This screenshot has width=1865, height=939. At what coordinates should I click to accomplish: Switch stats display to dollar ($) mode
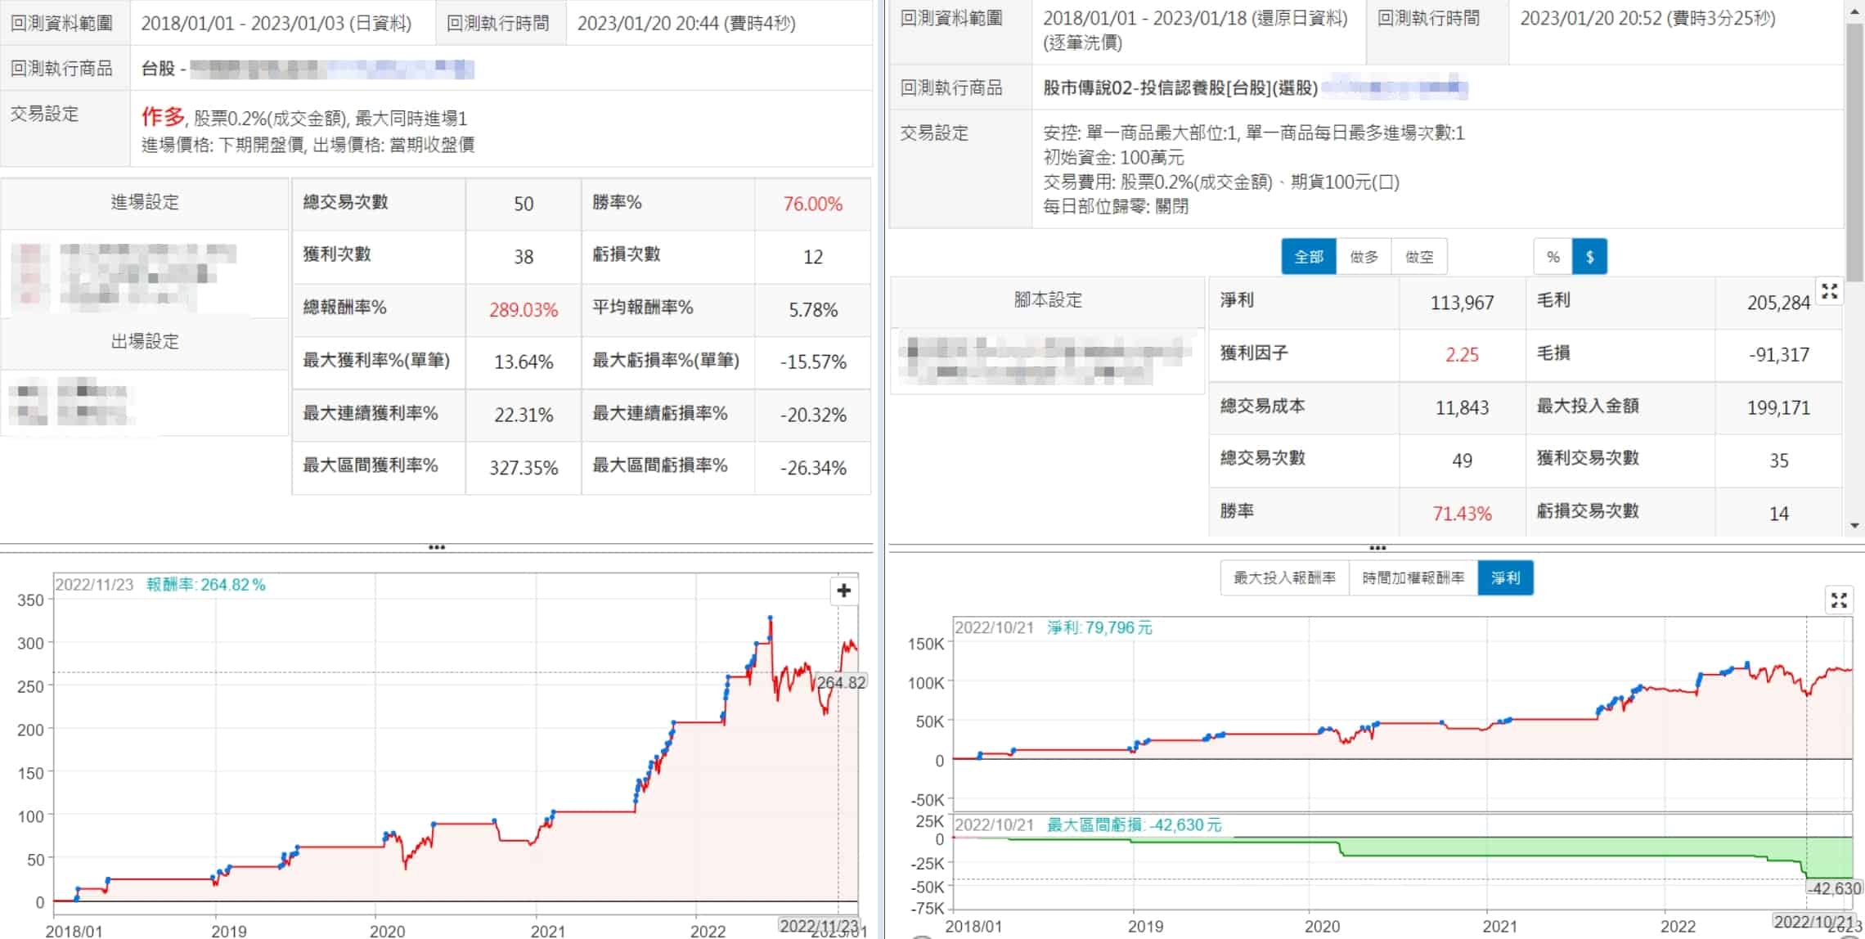[1589, 257]
